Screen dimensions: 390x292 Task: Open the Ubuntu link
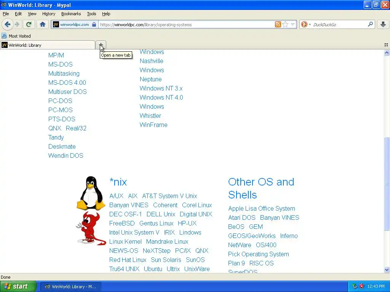tap(153, 269)
